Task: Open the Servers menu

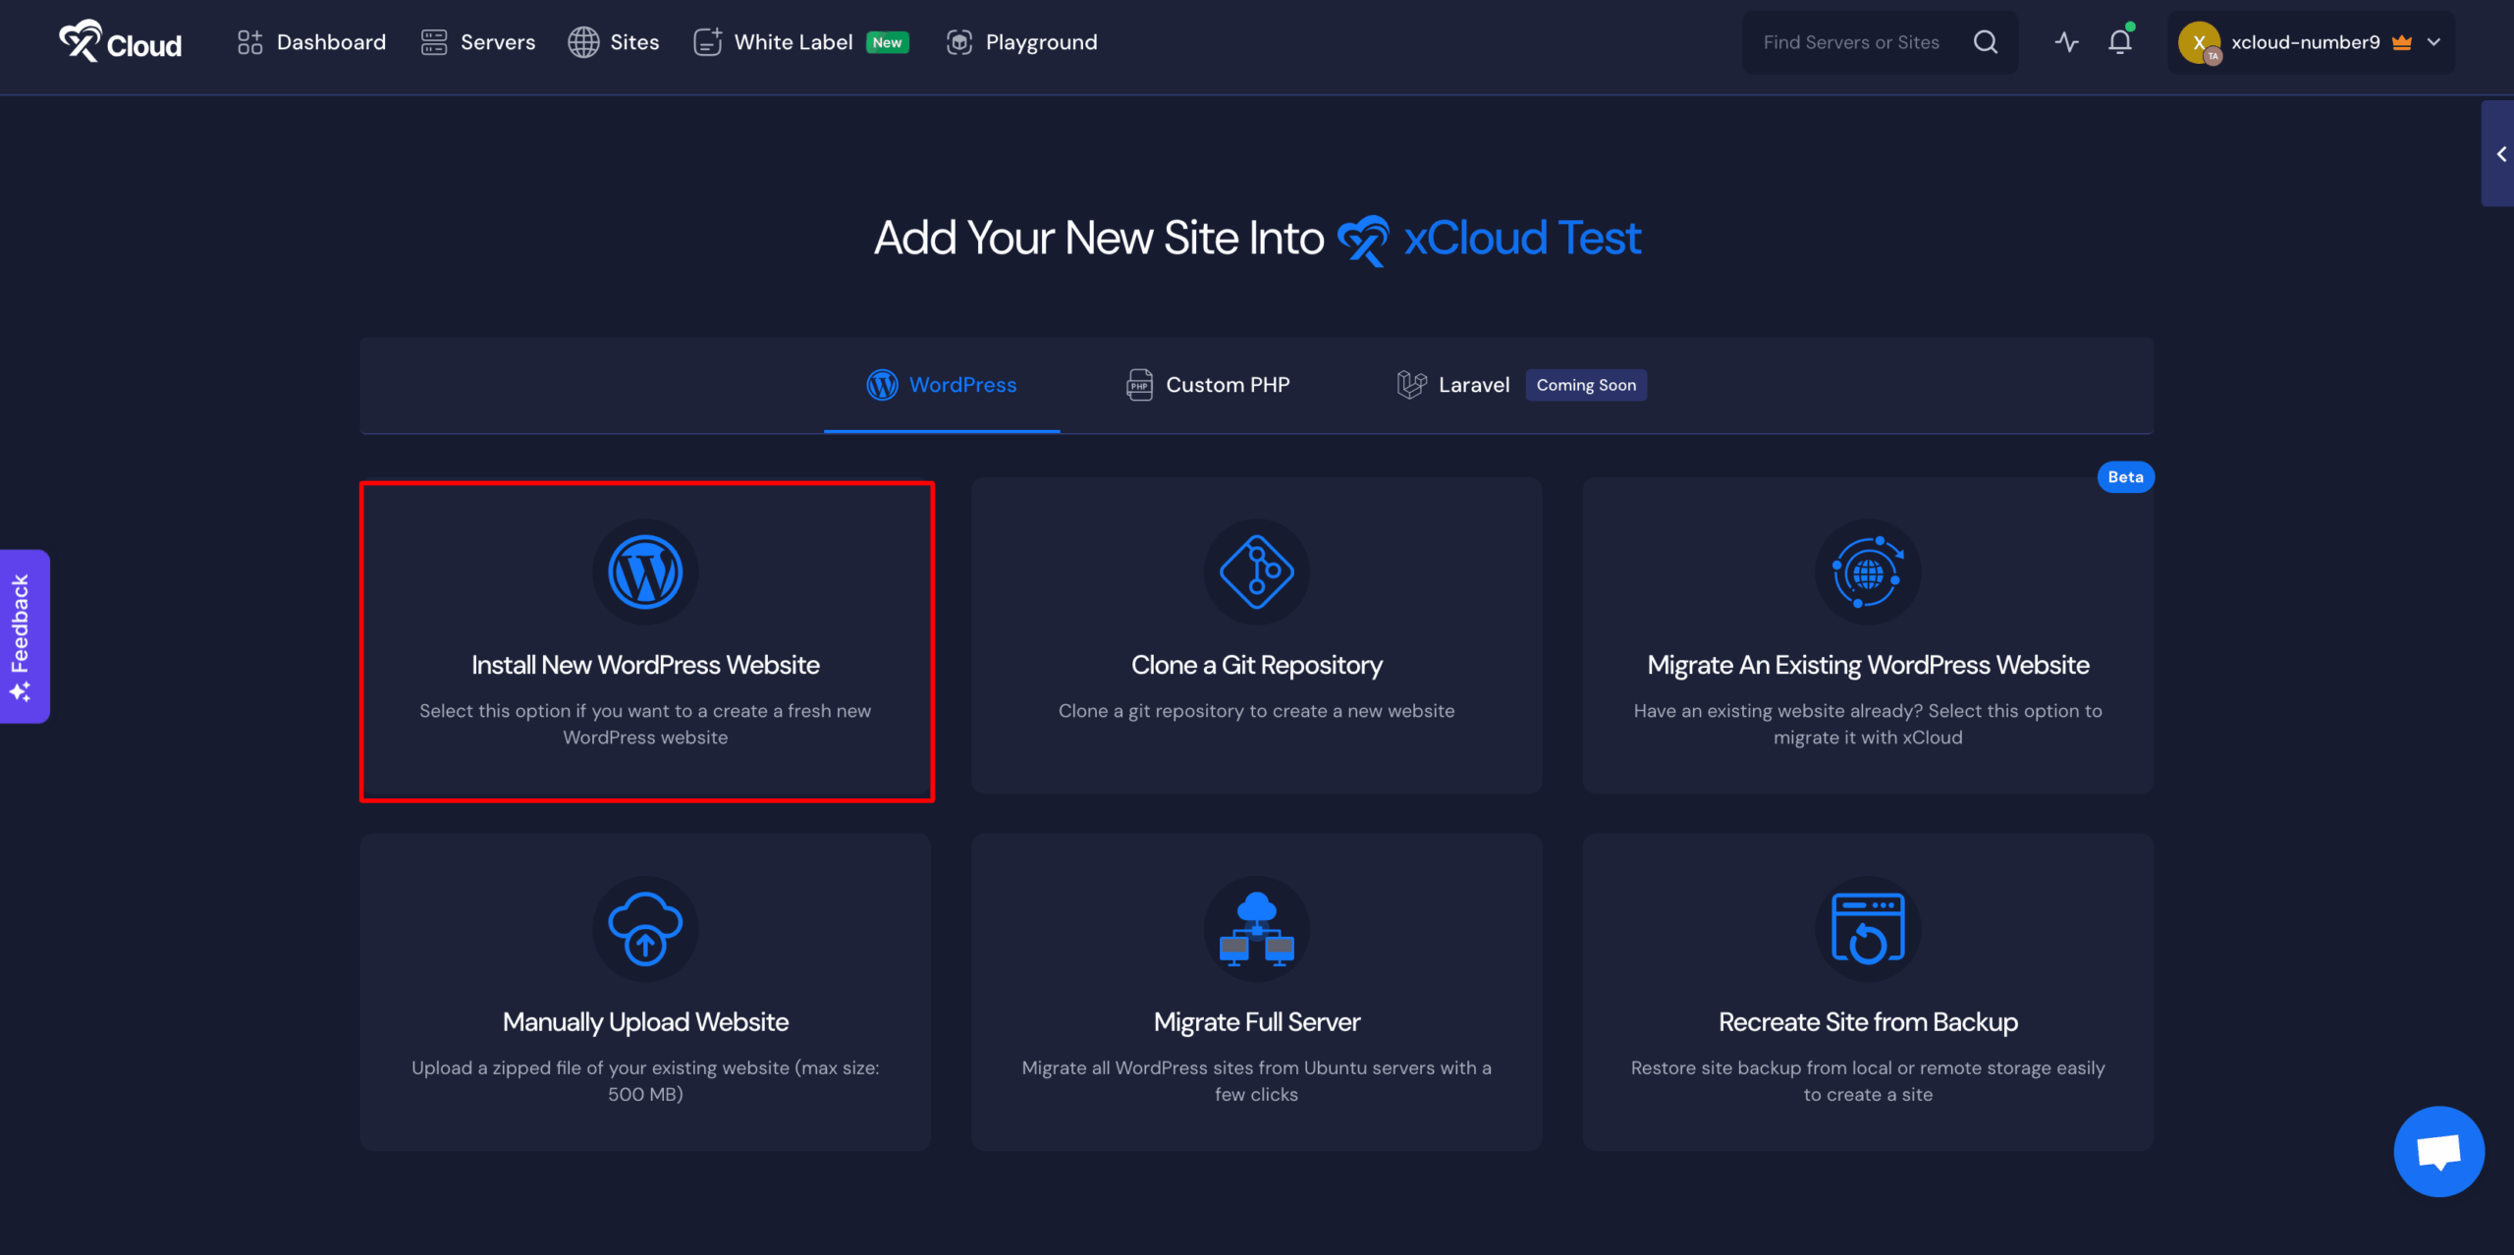Action: click(x=478, y=42)
